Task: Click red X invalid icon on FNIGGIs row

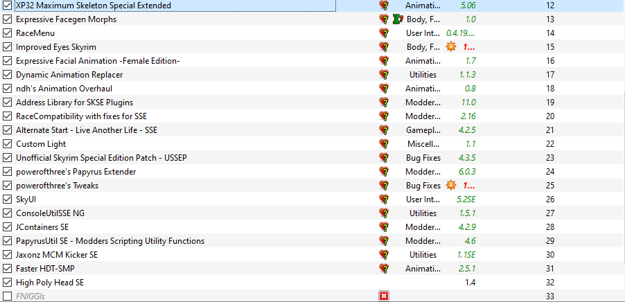Action: [384, 296]
